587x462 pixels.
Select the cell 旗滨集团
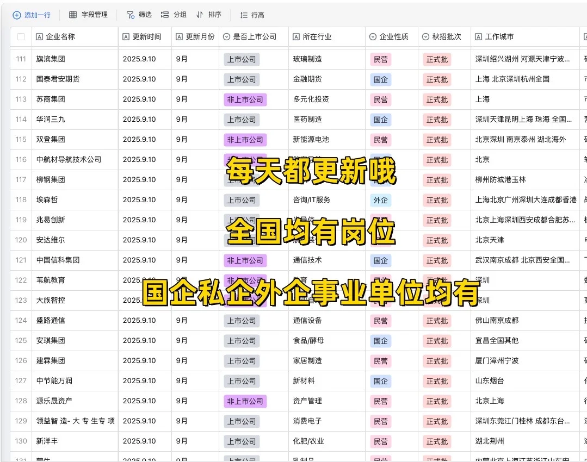(x=75, y=59)
